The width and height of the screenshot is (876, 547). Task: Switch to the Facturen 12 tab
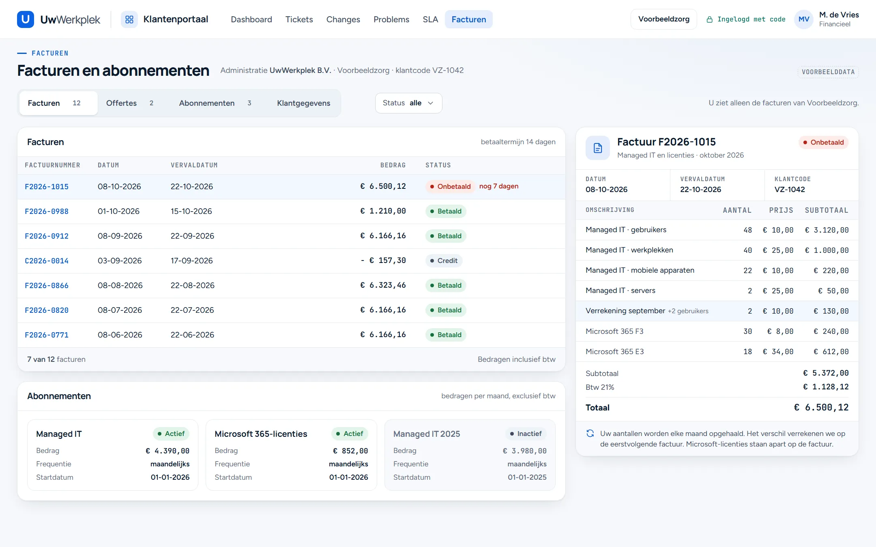pos(58,103)
